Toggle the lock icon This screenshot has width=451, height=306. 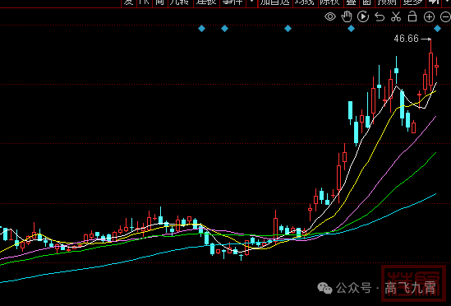point(412,16)
